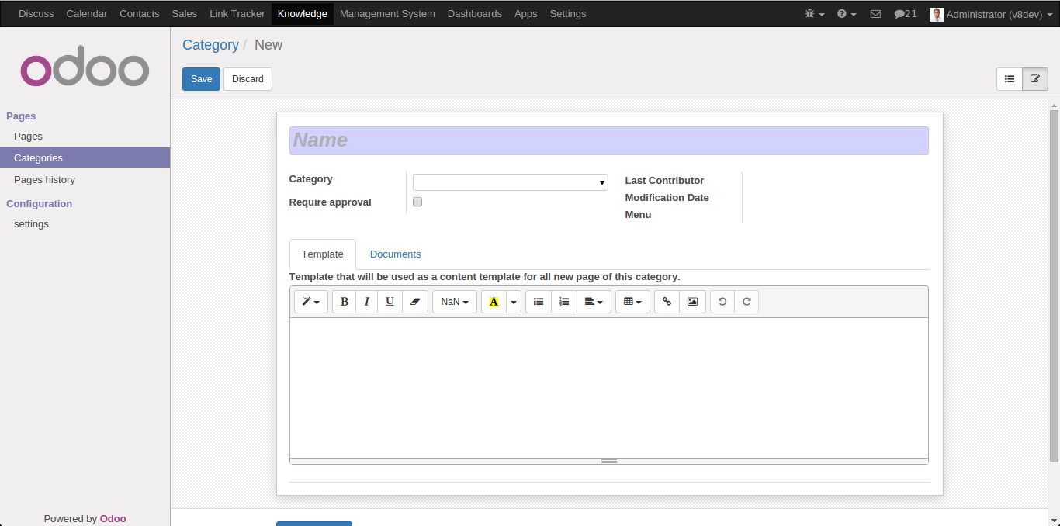Apply italic formatting in editor toolbar
Screen dimensions: 1060x526
click(x=367, y=302)
